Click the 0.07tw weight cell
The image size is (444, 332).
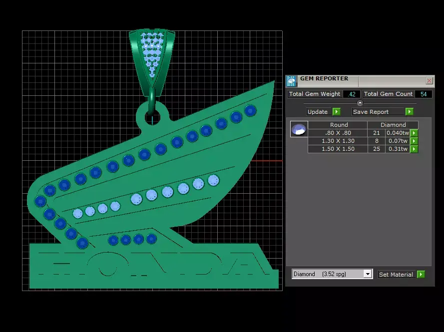398,141
